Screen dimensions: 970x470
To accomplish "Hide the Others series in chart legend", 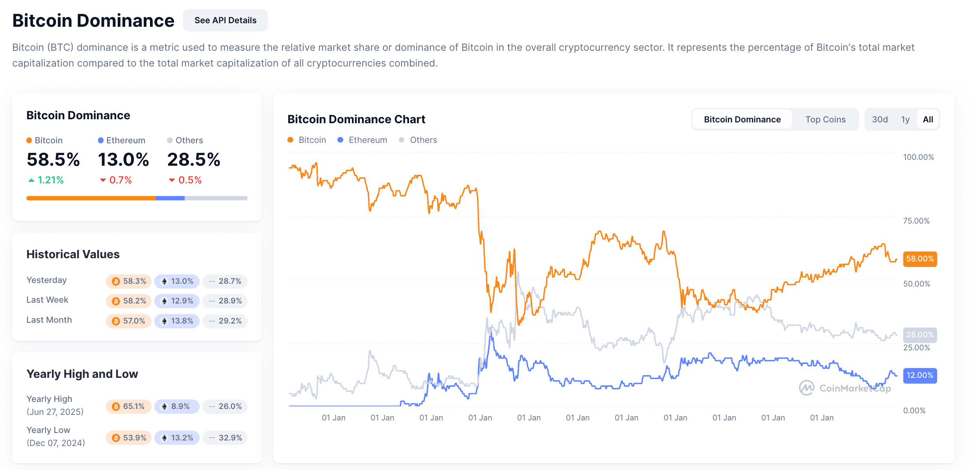I will point(418,140).
